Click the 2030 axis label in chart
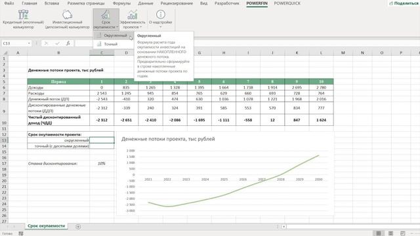The image size is (420, 236). pyautogui.click(x=318, y=180)
